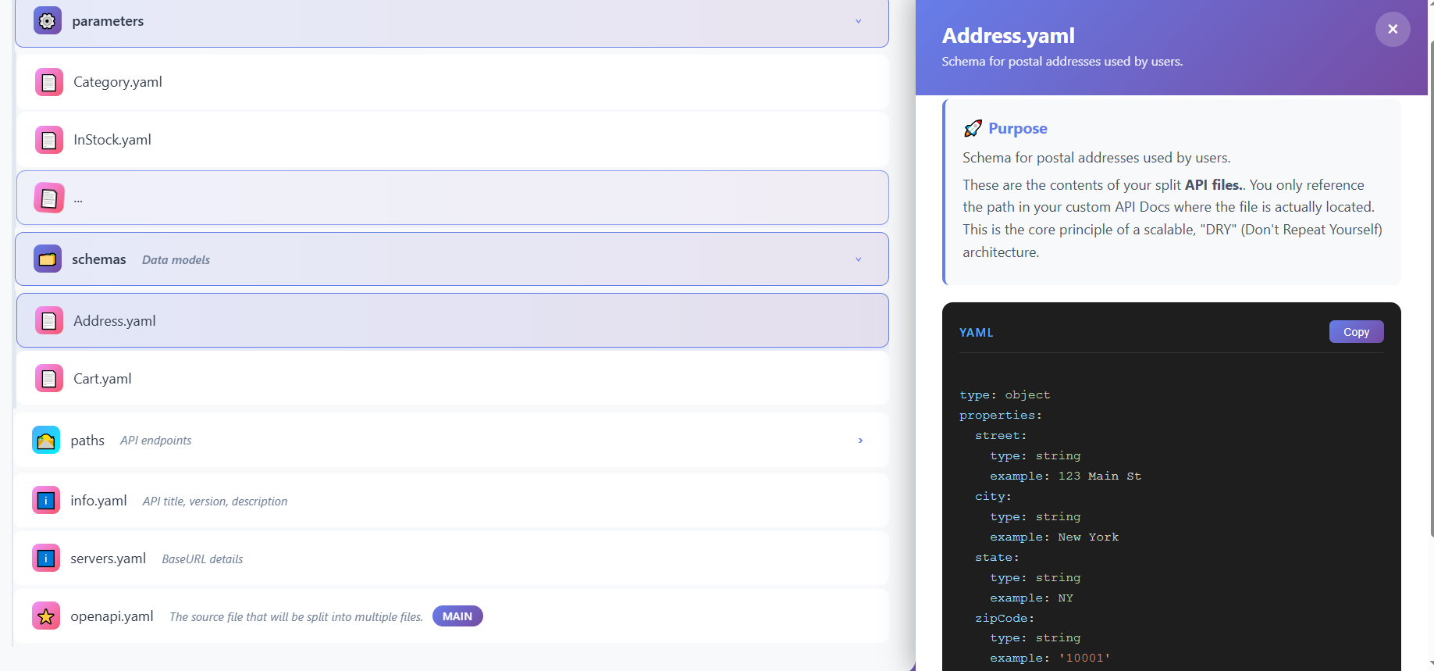Click the schemas folder icon
1434x671 pixels.
(48, 259)
